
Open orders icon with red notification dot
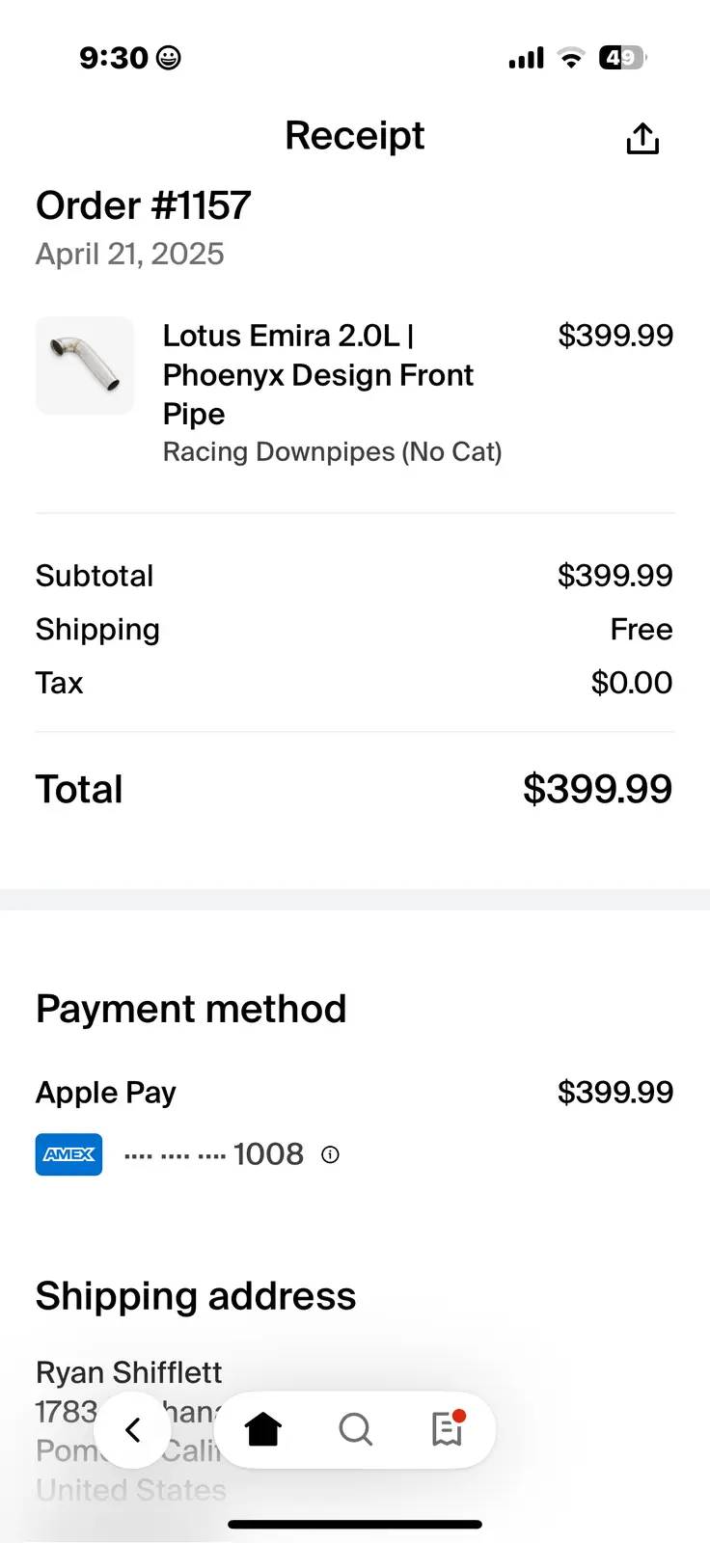tap(448, 1429)
